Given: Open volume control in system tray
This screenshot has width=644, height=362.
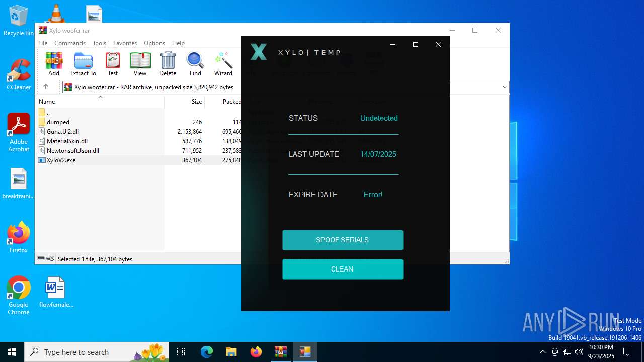Looking at the screenshot, I should [579, 352].
